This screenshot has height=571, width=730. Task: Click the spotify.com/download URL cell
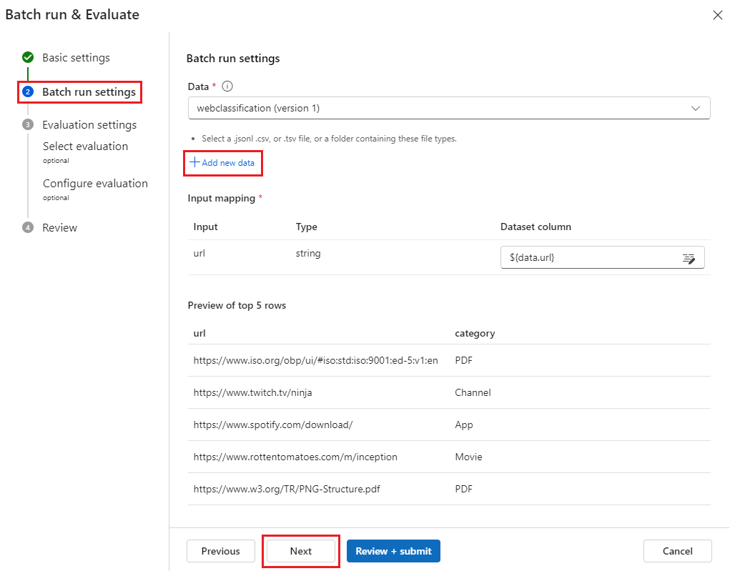point(273,424)
